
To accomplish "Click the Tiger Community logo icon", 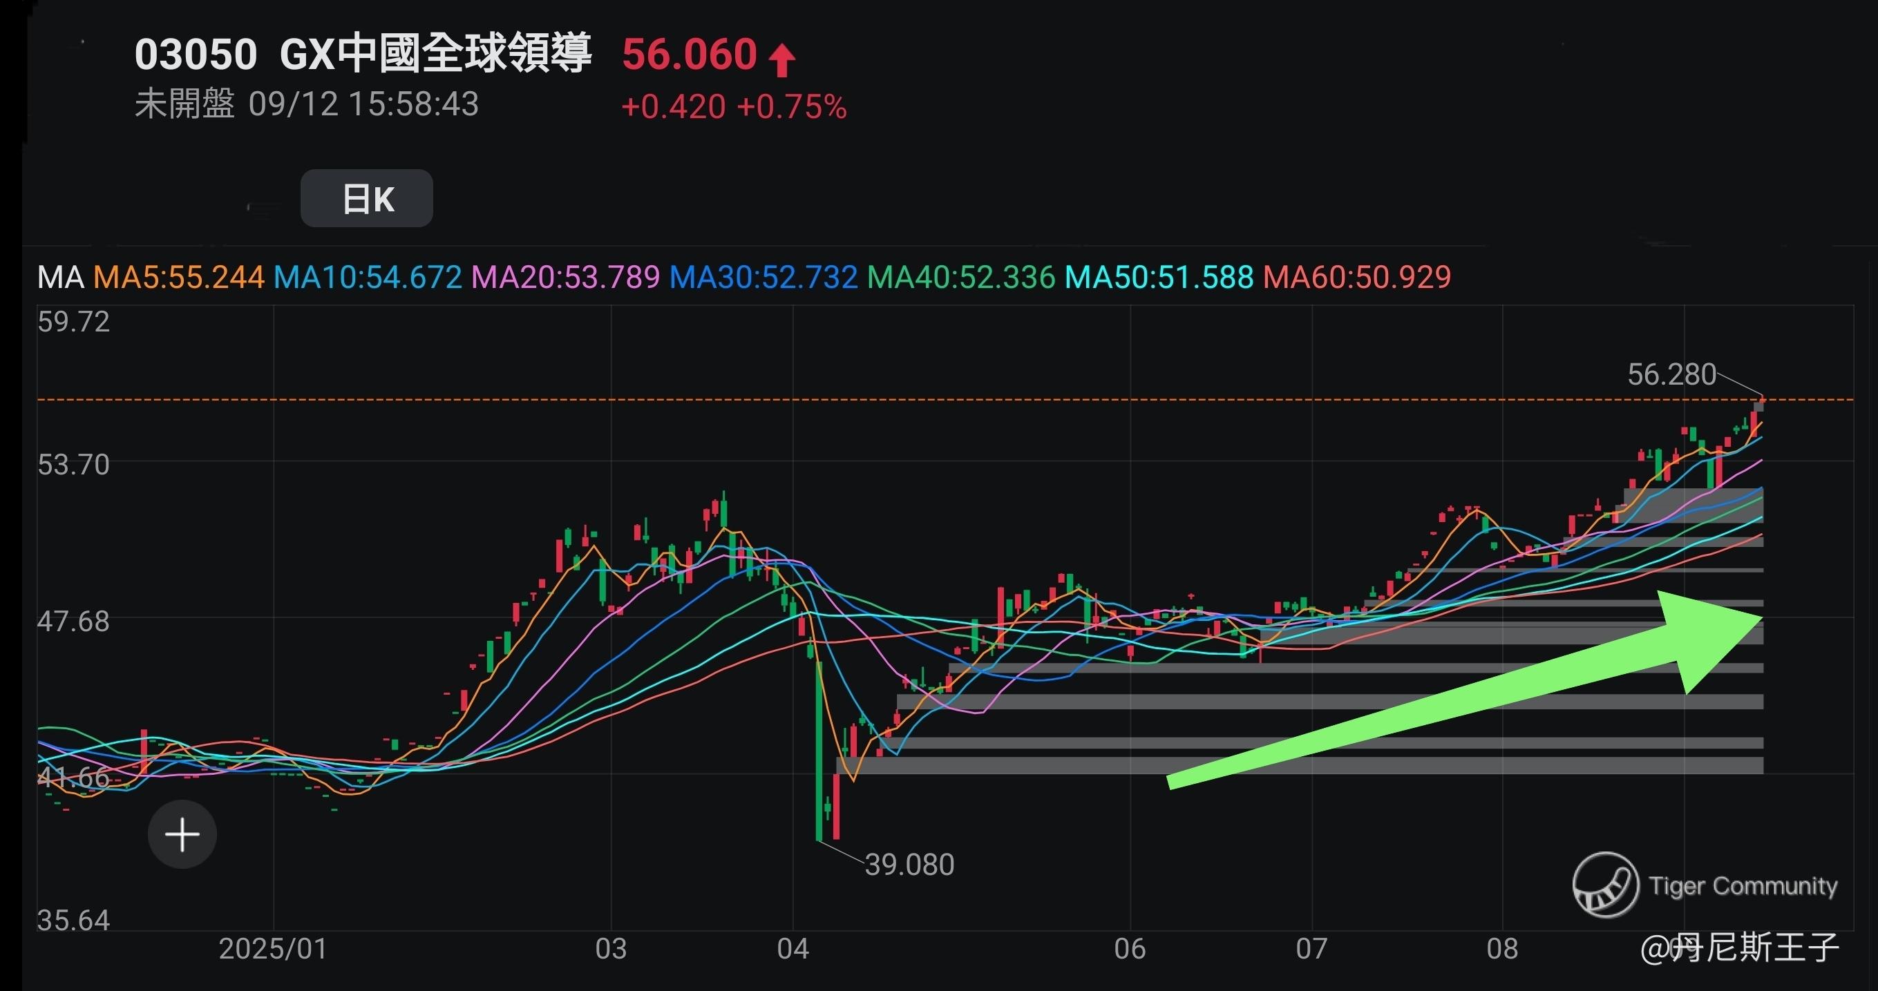I will (1605, 885).
